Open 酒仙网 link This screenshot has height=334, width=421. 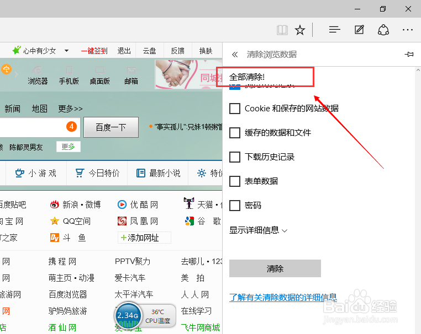[x=62, y=327]
